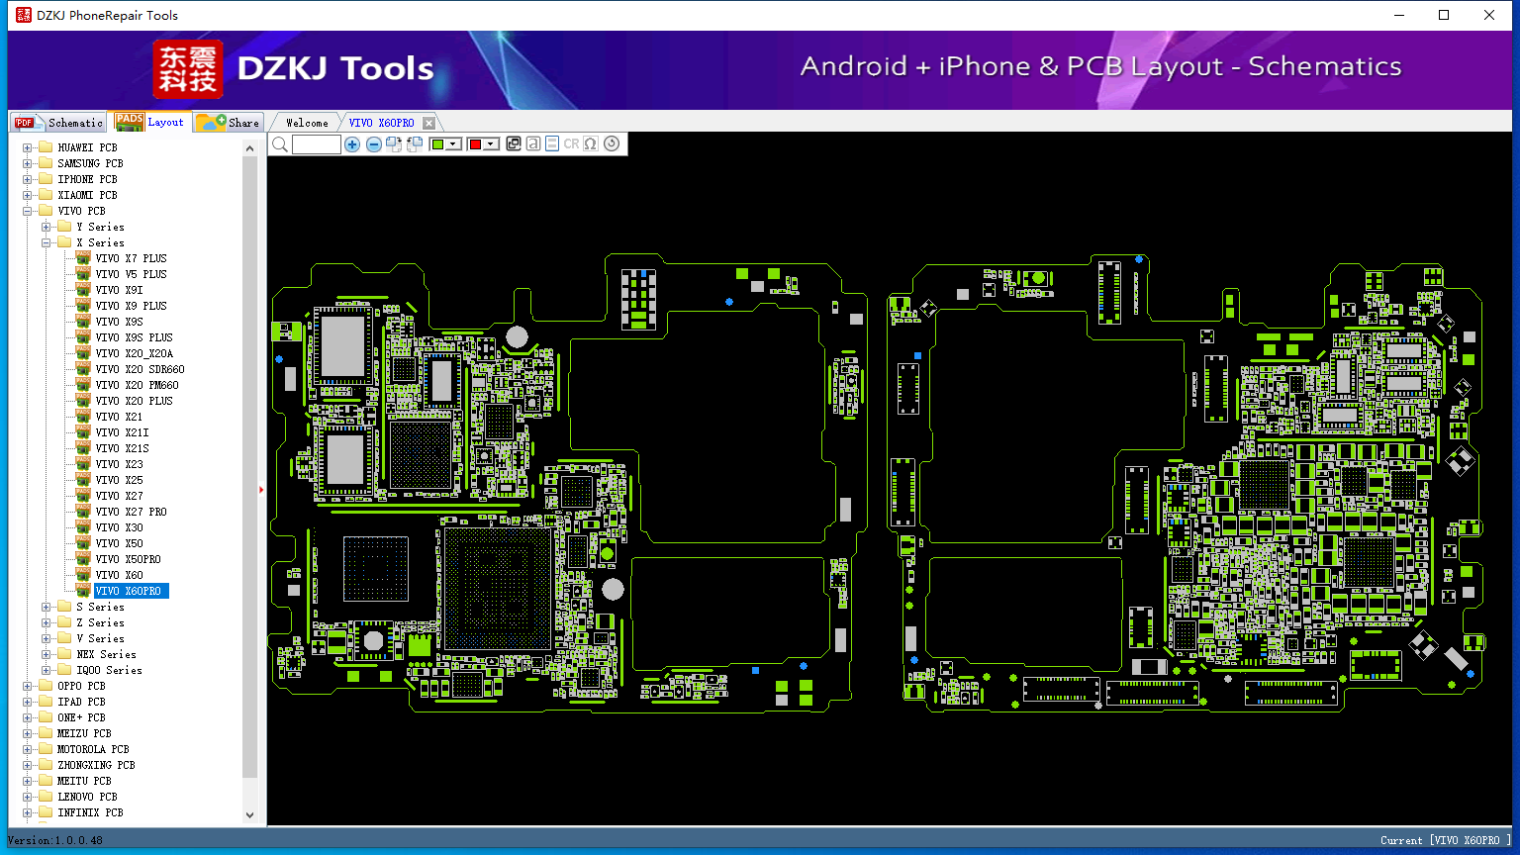The image size is (1520, 855).
Task: Toggle the Omega resistance value icon
Action: coord(591,143)
